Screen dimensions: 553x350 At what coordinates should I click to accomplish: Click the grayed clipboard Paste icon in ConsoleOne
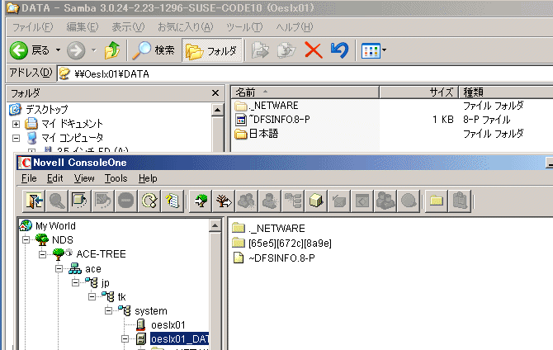click(460, 201)
